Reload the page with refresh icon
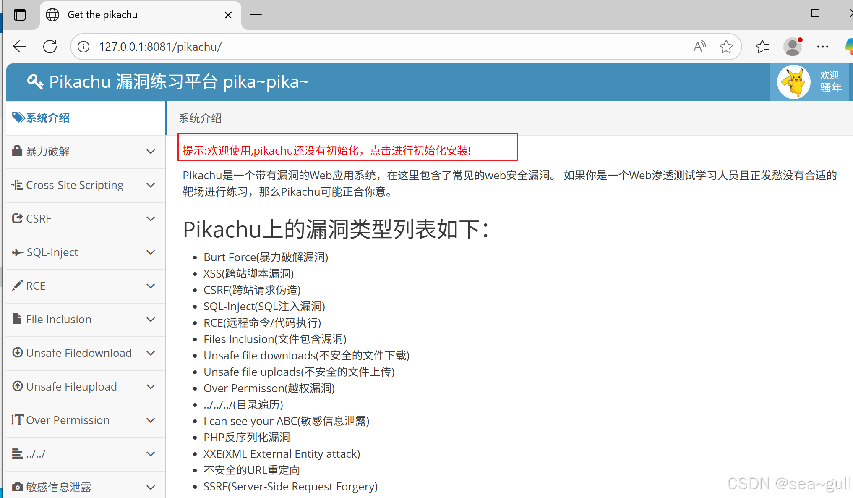The image size is (853, 498). [50, 47]
